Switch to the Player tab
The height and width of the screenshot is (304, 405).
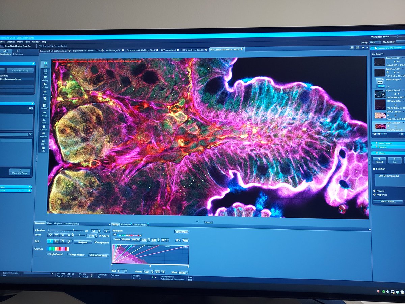pyautogui.click(x=50, y=223)
